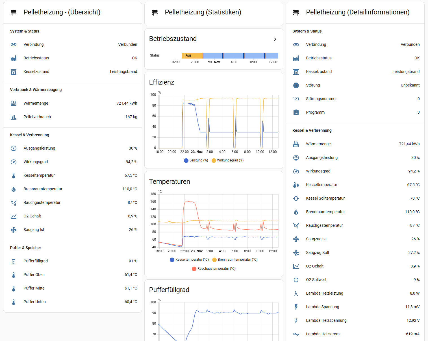This screenshot has width=428, height=341.
Task: Click the Pufferfüllgrad battery icon
Action: point(14,261)
